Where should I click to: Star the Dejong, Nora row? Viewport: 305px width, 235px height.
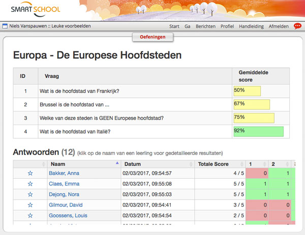click(x=30, y=194)
